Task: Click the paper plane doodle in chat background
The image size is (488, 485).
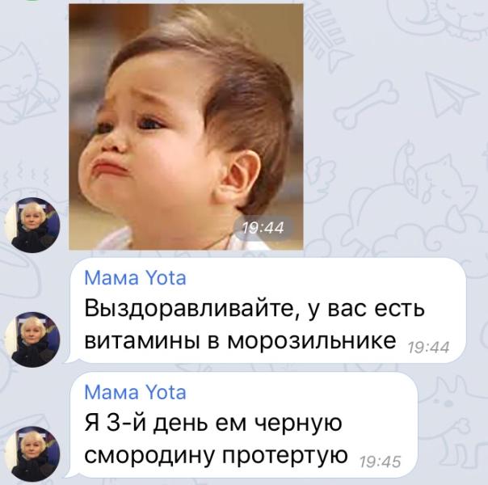Action: pyautogui.click(x=450, y=94)
